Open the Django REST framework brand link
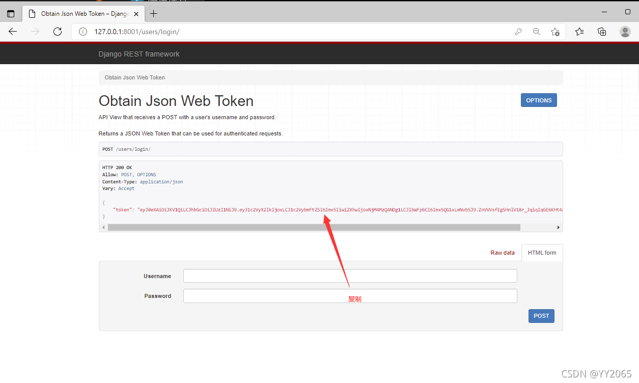The width and height of the screenshot is (639, 383). click(x=139, y=54)
